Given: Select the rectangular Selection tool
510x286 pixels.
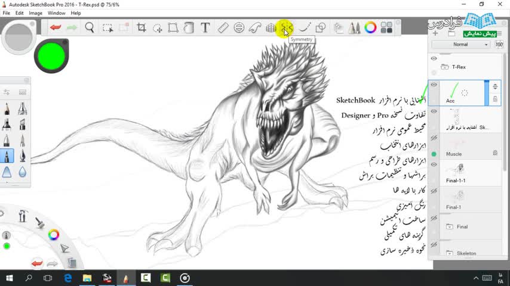Looking at the screenshot, I should tap(107, 28).
